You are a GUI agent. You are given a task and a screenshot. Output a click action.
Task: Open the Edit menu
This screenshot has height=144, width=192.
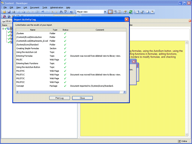tap(11, 7)
